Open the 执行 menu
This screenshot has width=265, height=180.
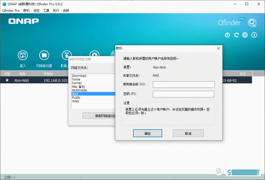tap(56, 11)
